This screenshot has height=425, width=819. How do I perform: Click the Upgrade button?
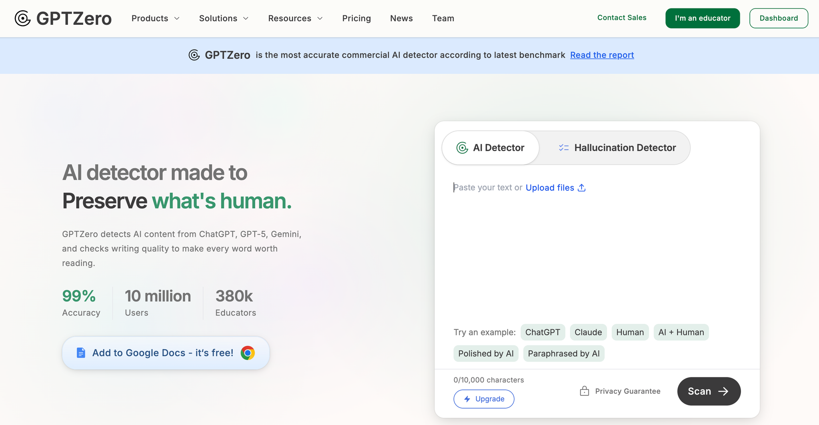pos(484,399)
